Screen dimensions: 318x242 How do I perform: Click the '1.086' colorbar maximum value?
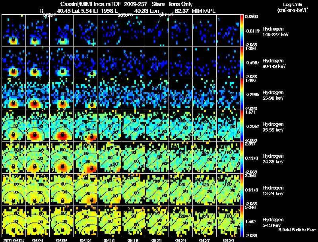[x=250, y=48]
